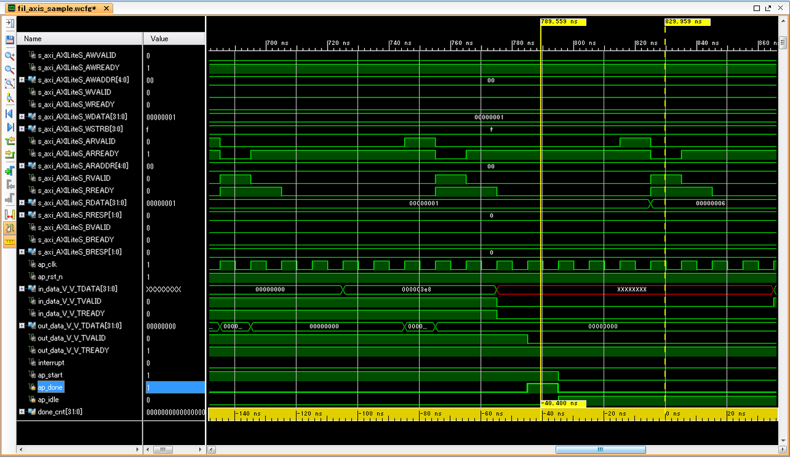Select the s_axi_AXILiteS_RVALID signal

(74, 179)
